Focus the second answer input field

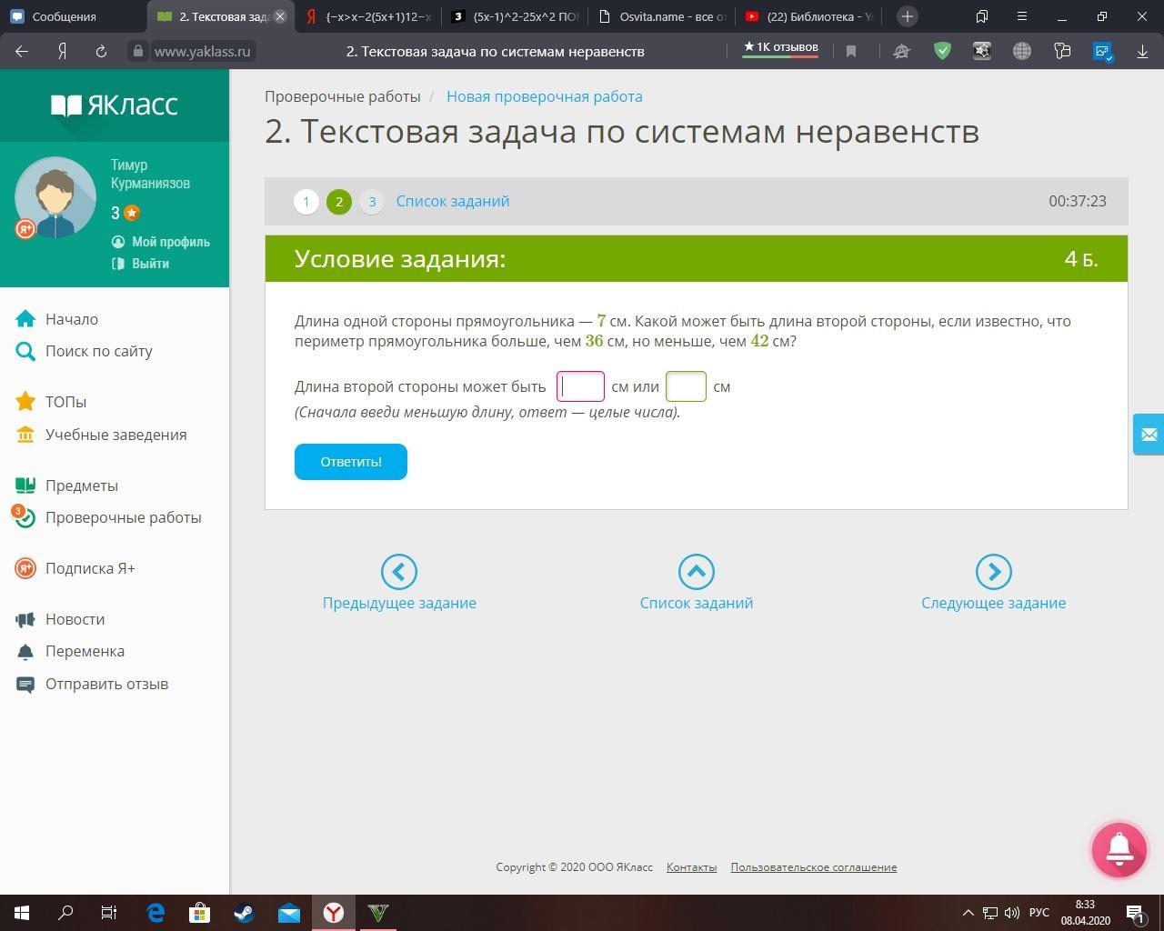pyautogui.click(x=686, y=386)
